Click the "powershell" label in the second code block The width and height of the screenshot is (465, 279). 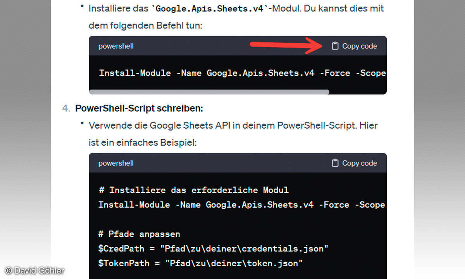[116, 163]
